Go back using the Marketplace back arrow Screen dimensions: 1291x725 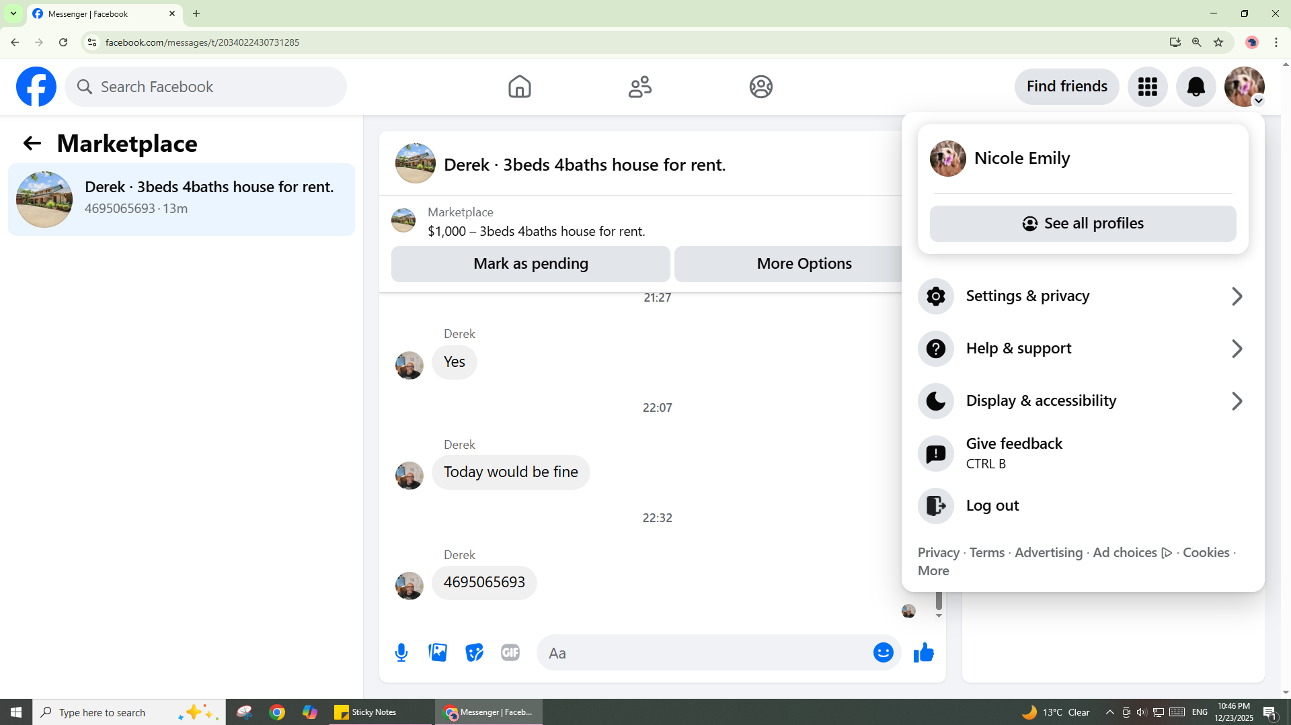(32, 143)
